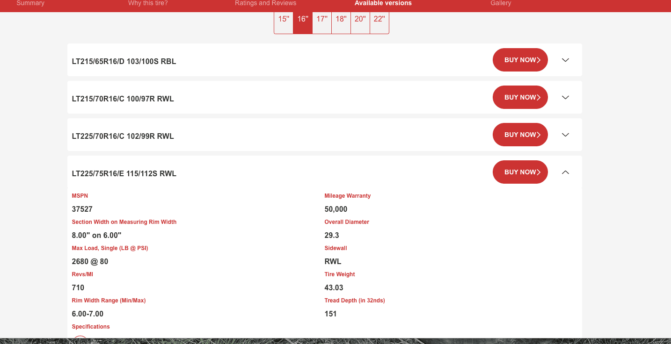Click the Max Load, Single (LB @ PSI) label

(x=110, y=248)
